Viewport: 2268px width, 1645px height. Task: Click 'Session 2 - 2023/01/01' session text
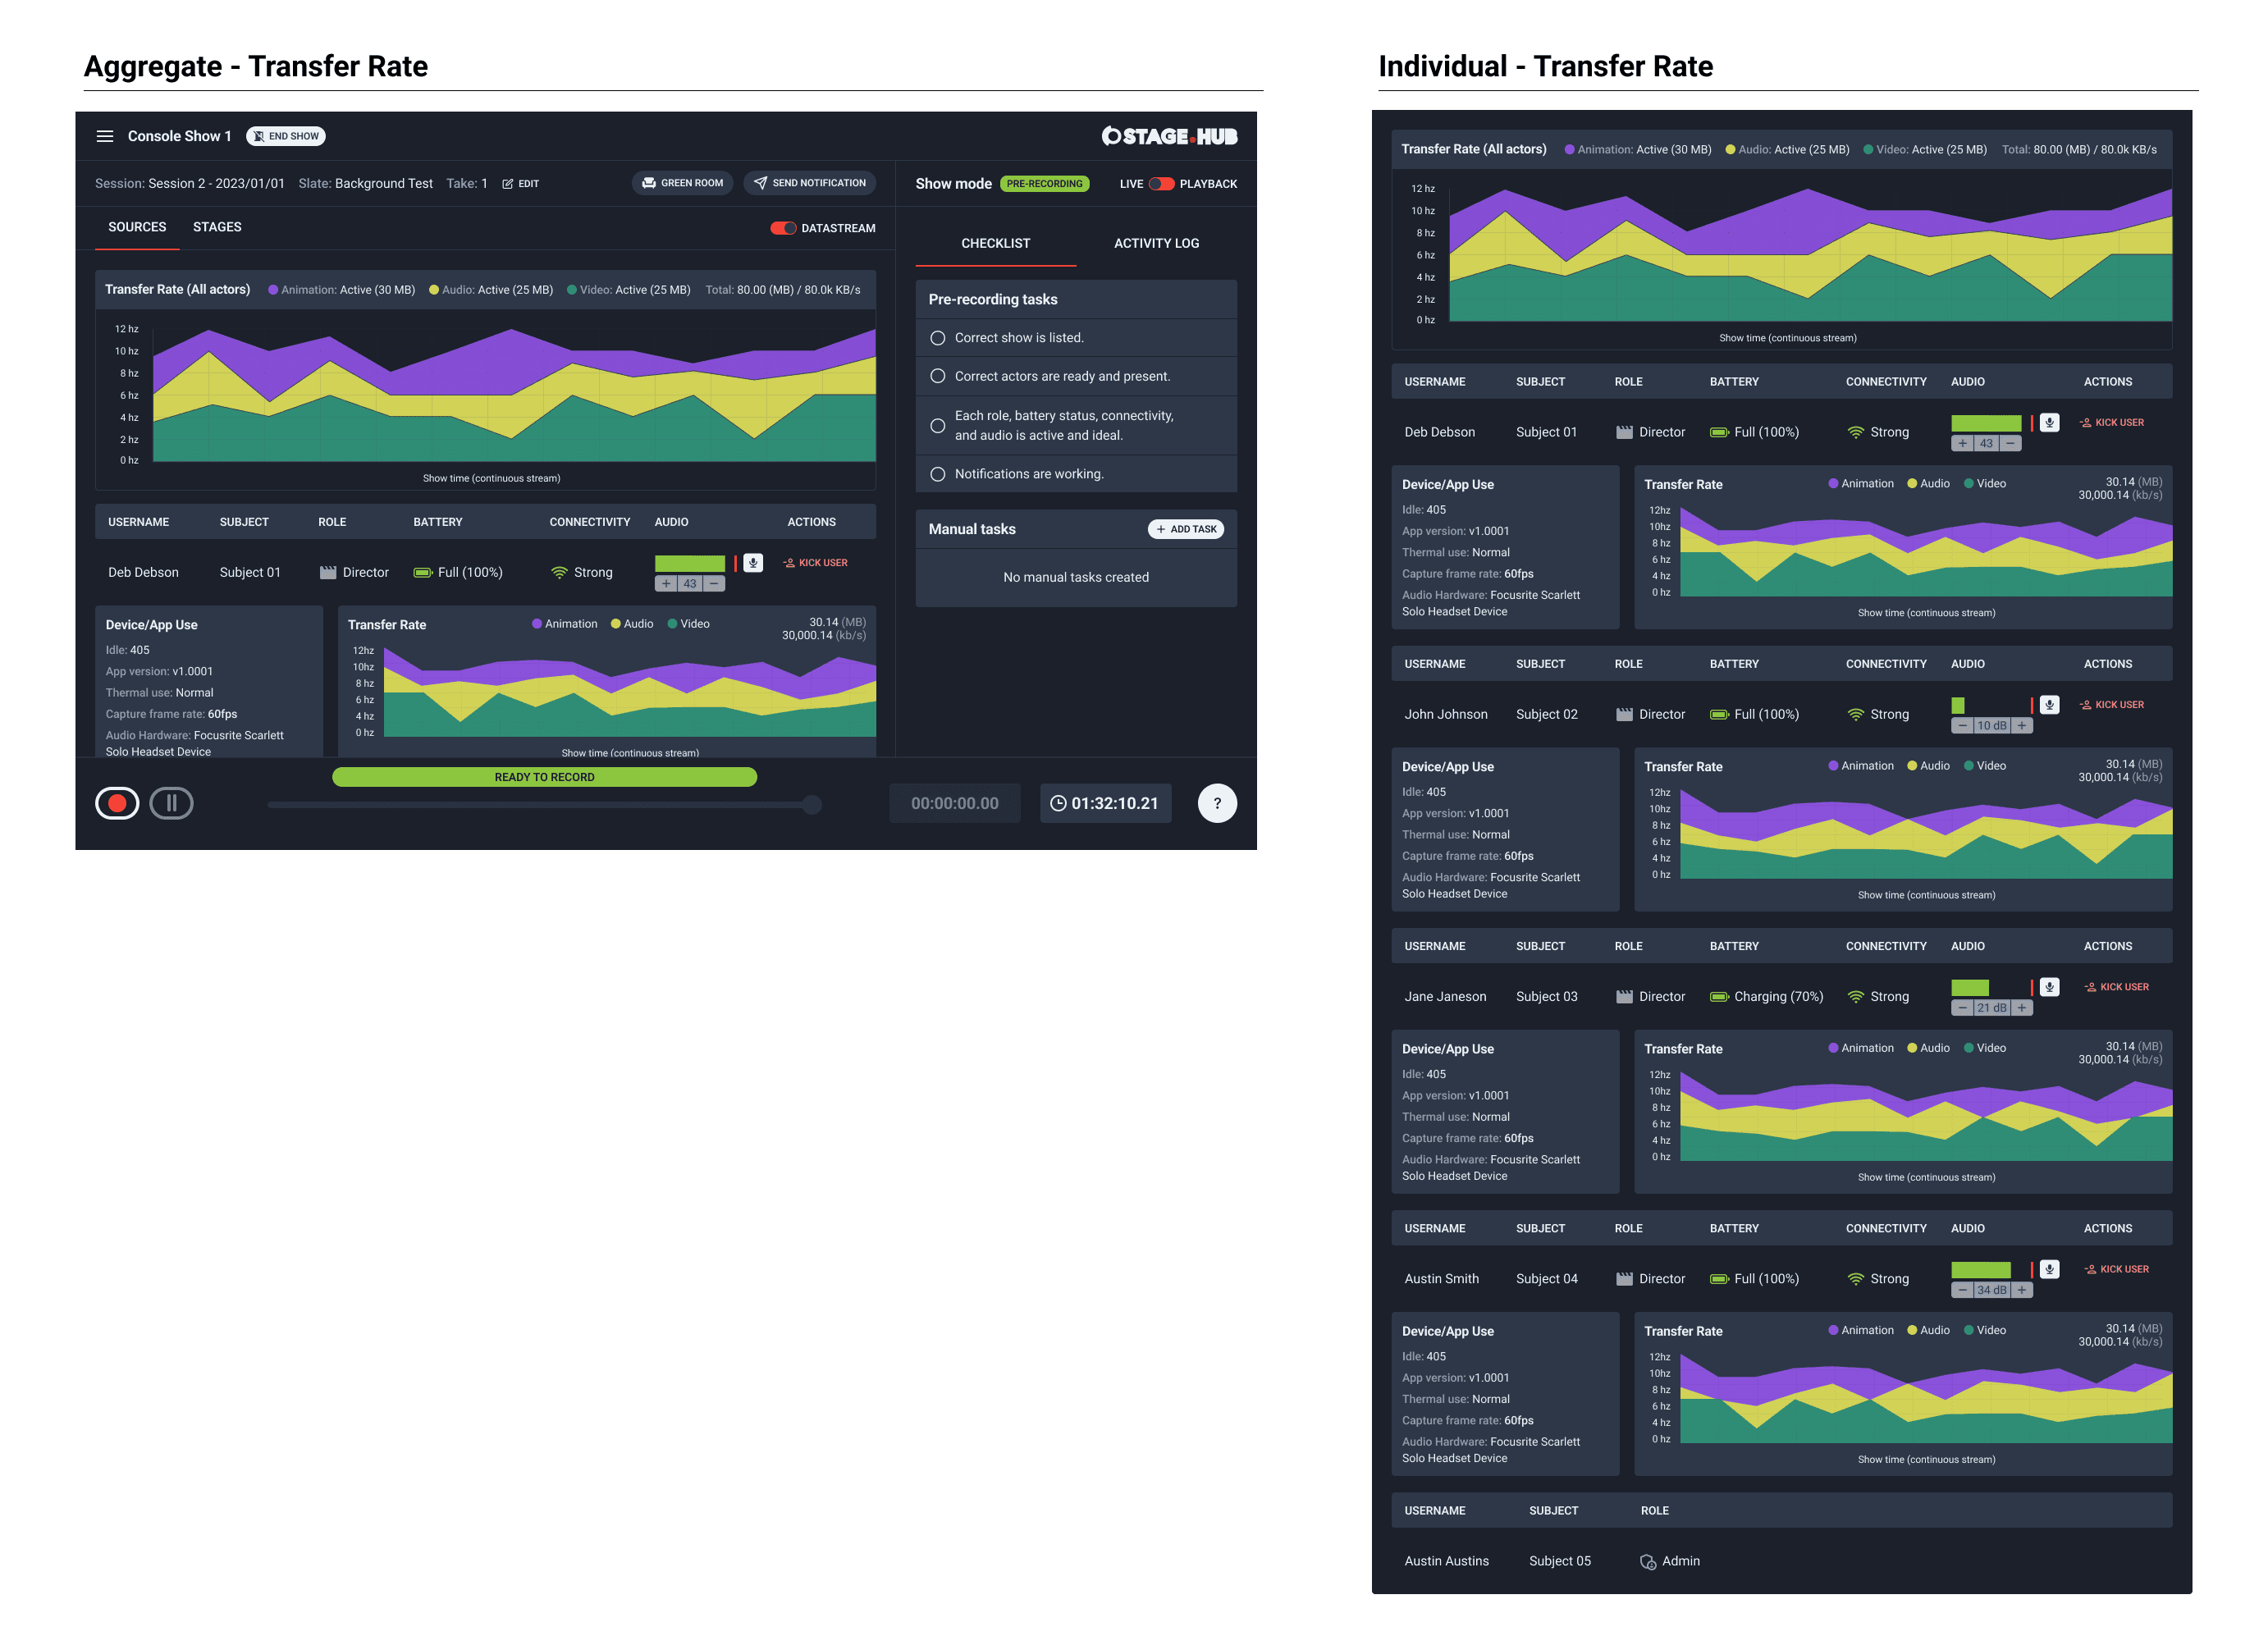point(216,184)
